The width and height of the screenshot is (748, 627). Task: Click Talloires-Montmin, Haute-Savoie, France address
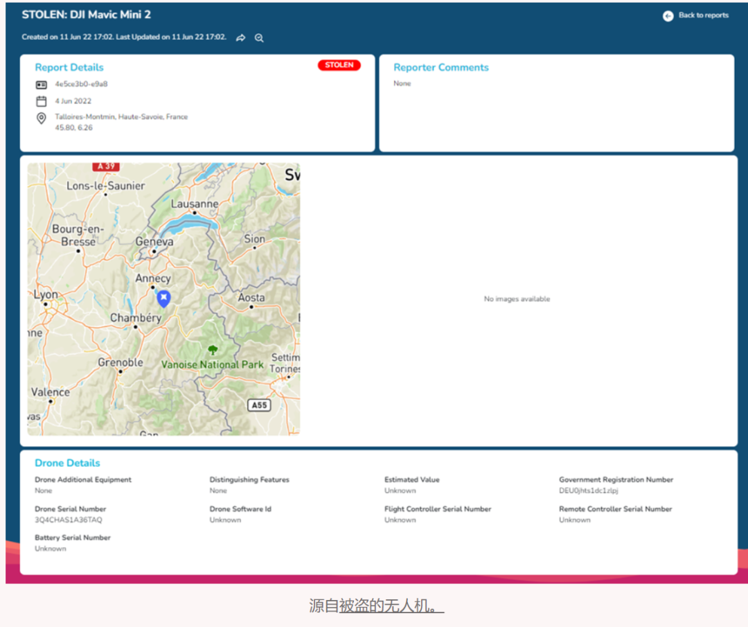tap(121, 117)
